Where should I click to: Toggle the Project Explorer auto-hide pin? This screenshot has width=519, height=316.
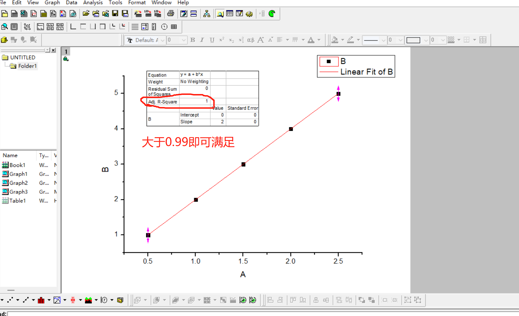(48, 50)
